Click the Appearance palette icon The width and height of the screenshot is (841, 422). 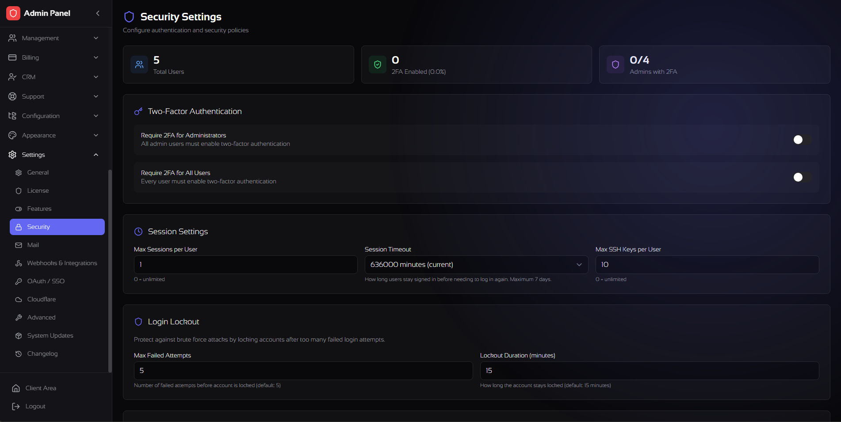click(x=12, y=135)
